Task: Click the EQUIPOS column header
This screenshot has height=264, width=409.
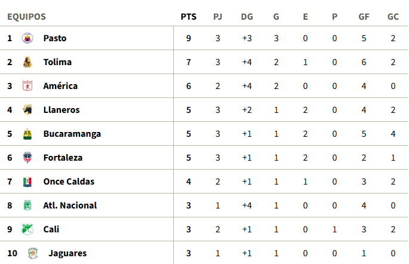Action: click(x=26, y=17)
